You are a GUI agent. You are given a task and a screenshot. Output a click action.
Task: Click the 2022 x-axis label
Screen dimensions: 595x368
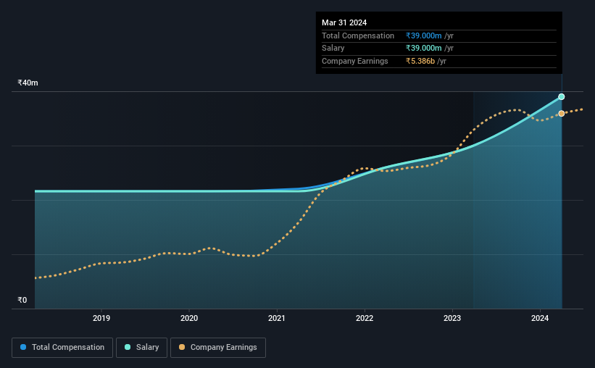pos(365,318)
